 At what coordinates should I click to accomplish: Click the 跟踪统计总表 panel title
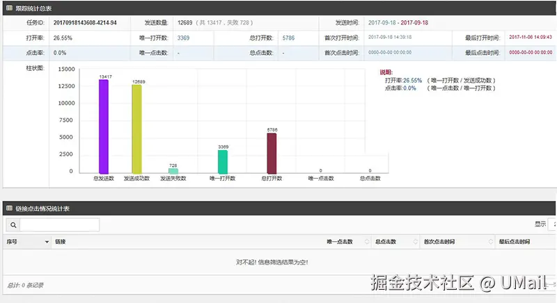click(33, 8)
